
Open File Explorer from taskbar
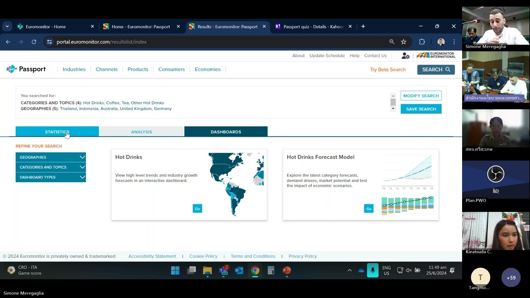click(x=207, y=270)
